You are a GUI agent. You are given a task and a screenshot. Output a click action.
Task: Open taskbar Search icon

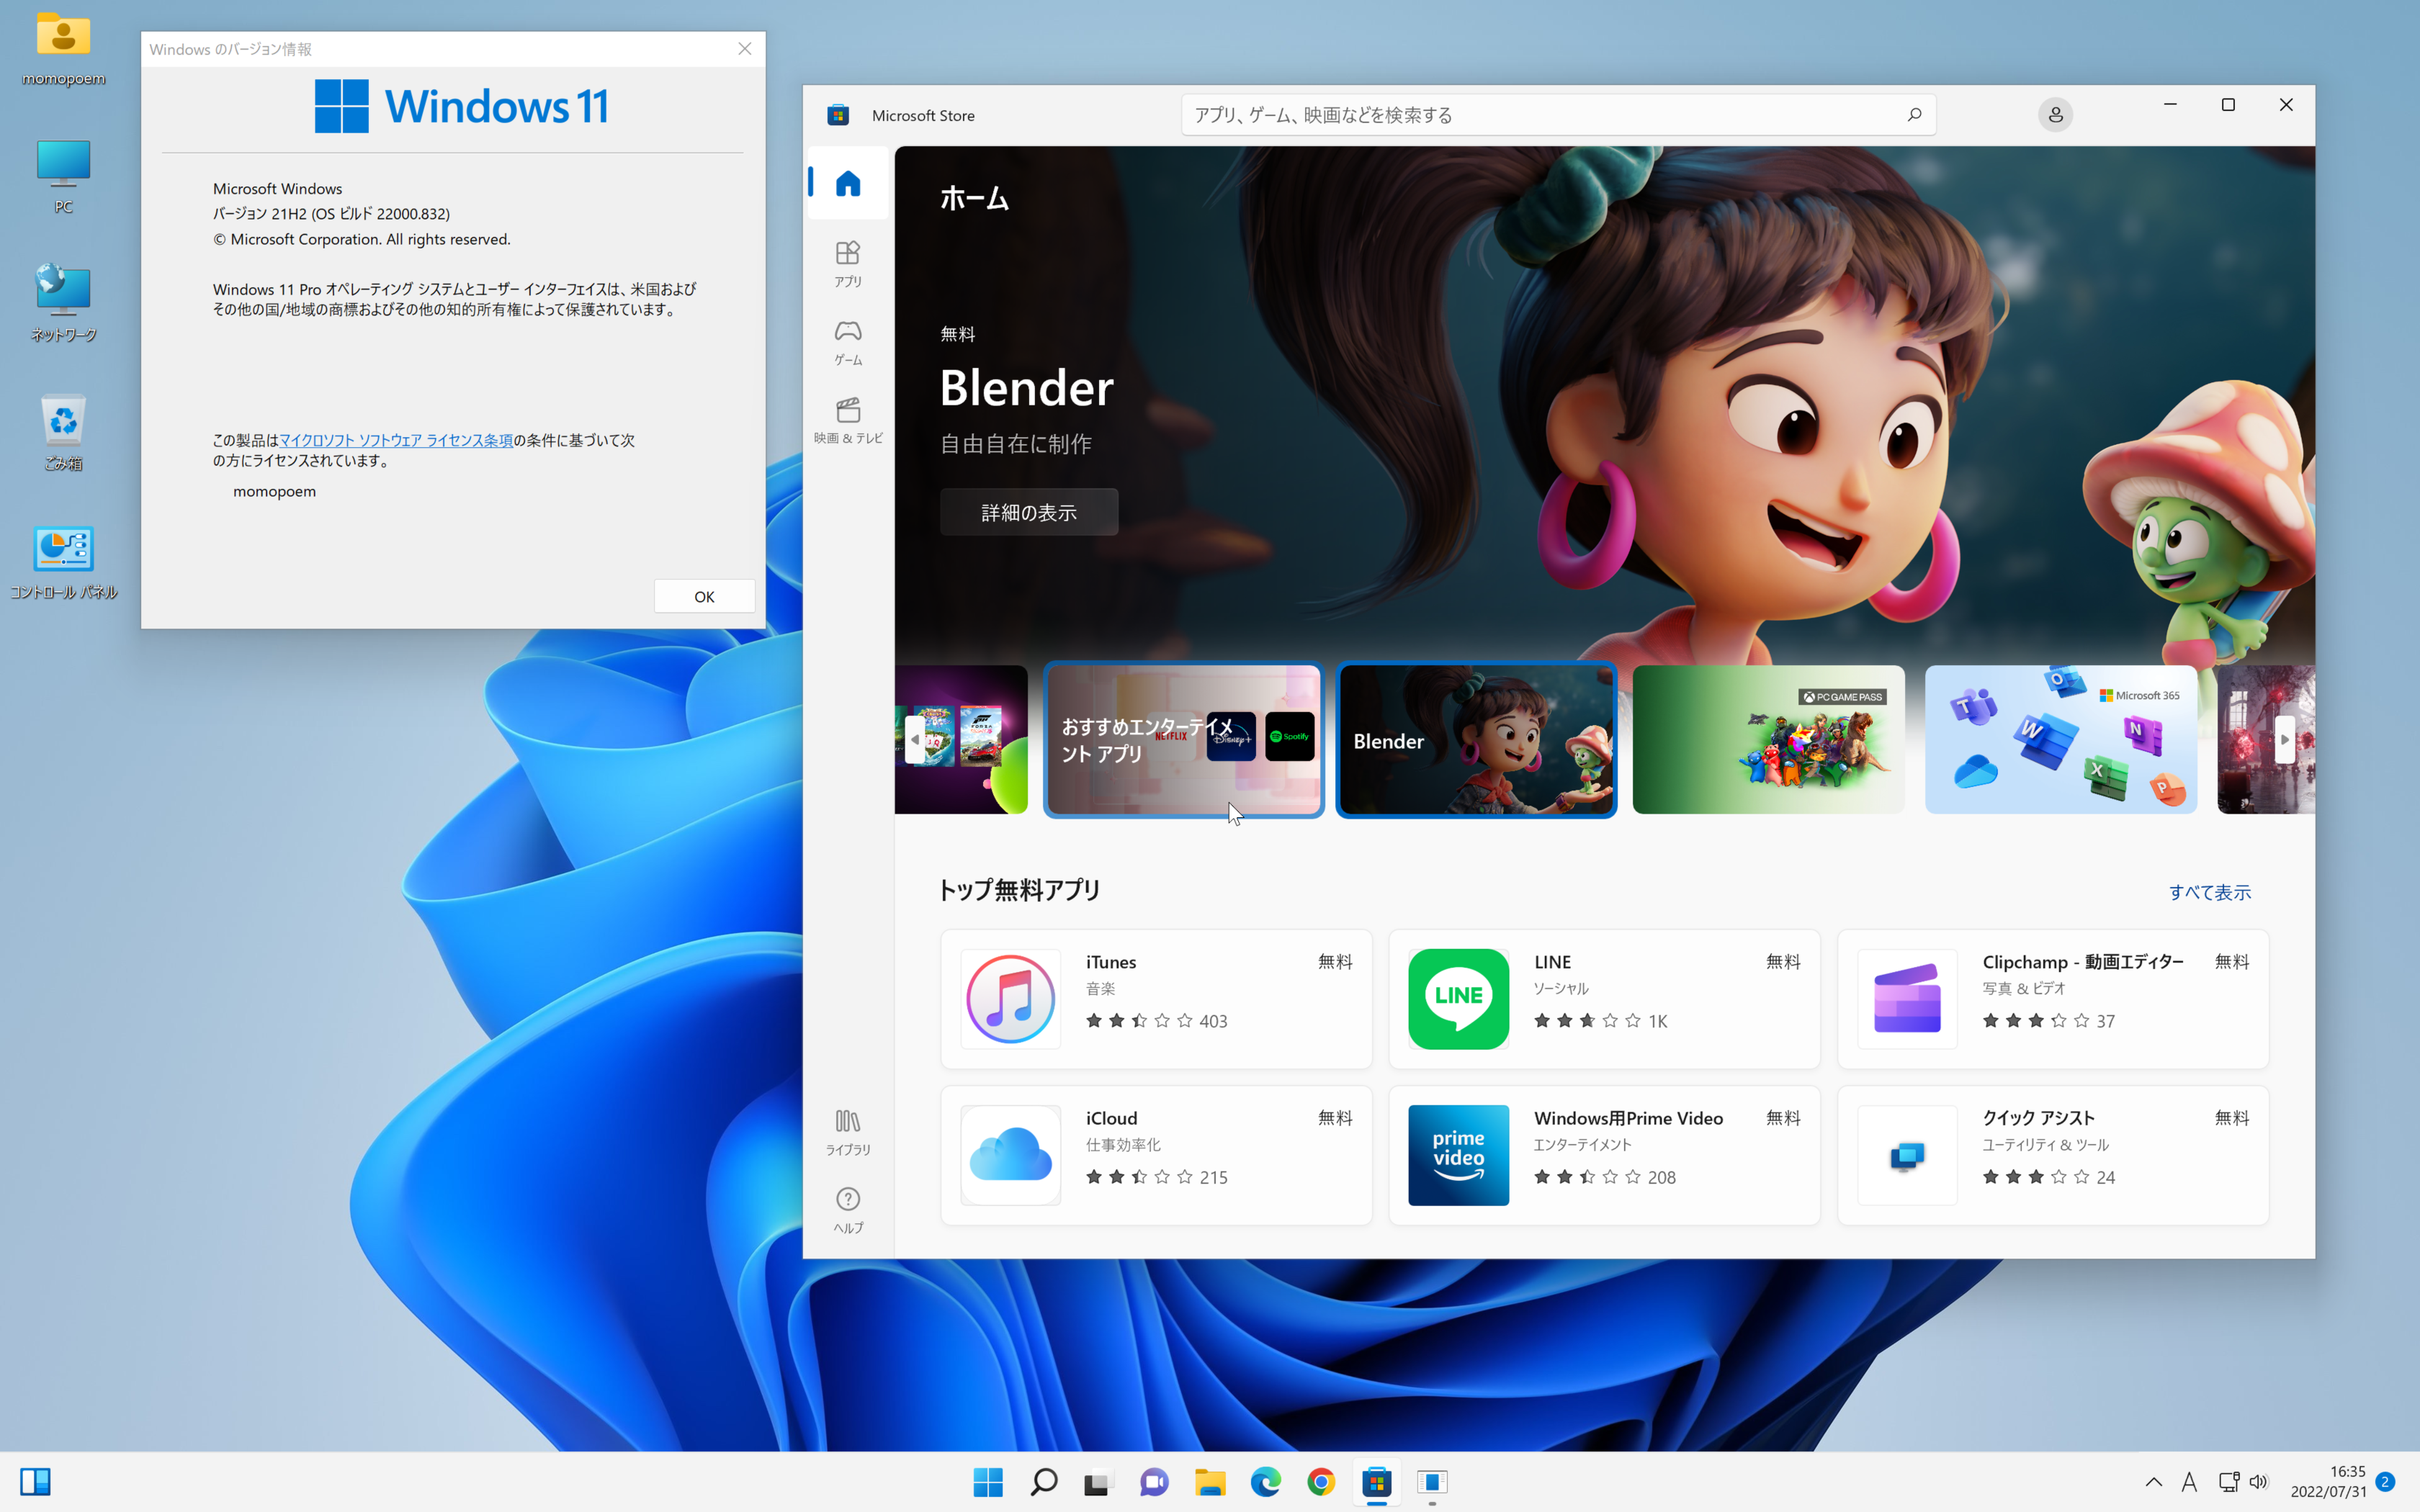pos(1043,1482)
